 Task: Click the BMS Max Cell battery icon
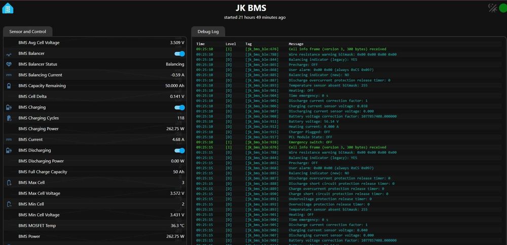(x=9, y=183)
